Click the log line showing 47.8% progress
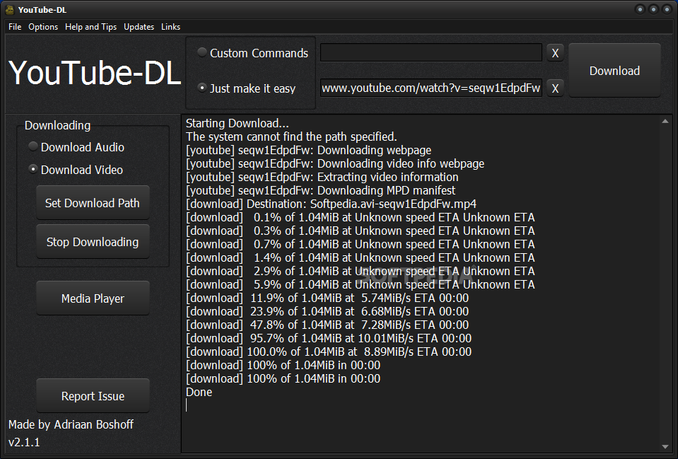This screenshot has width=678, height=459. click(x=327, y=325)
